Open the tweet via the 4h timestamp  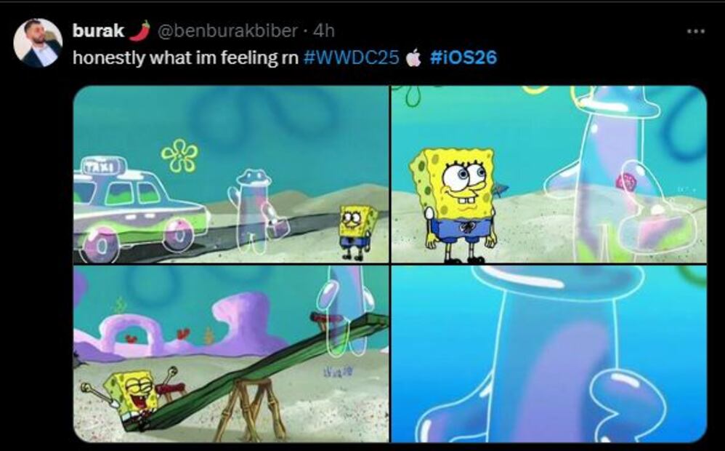coord(323,31)
